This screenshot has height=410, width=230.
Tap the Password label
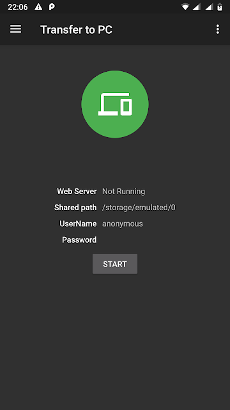pos(79,240)
